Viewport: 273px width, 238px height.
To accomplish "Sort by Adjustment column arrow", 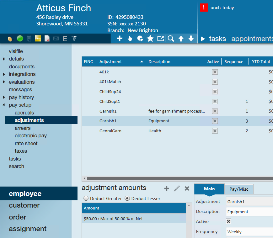I will (142, 61).
